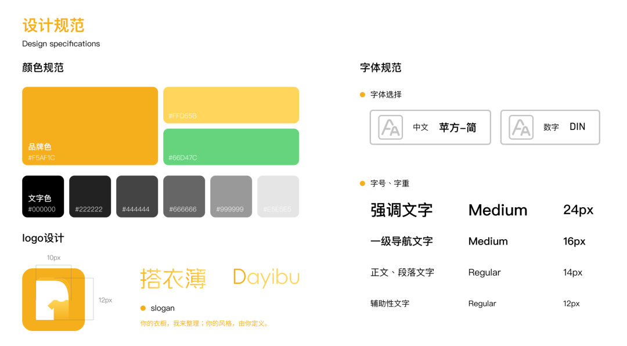
Task: Click the 辅助性文字 sample text
Action: coord(390,304)
